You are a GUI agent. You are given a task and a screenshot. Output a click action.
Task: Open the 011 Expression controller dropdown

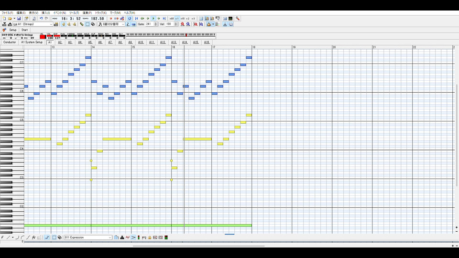[88, 237]
